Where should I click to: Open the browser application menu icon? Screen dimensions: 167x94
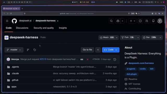(x=163, y=14)
